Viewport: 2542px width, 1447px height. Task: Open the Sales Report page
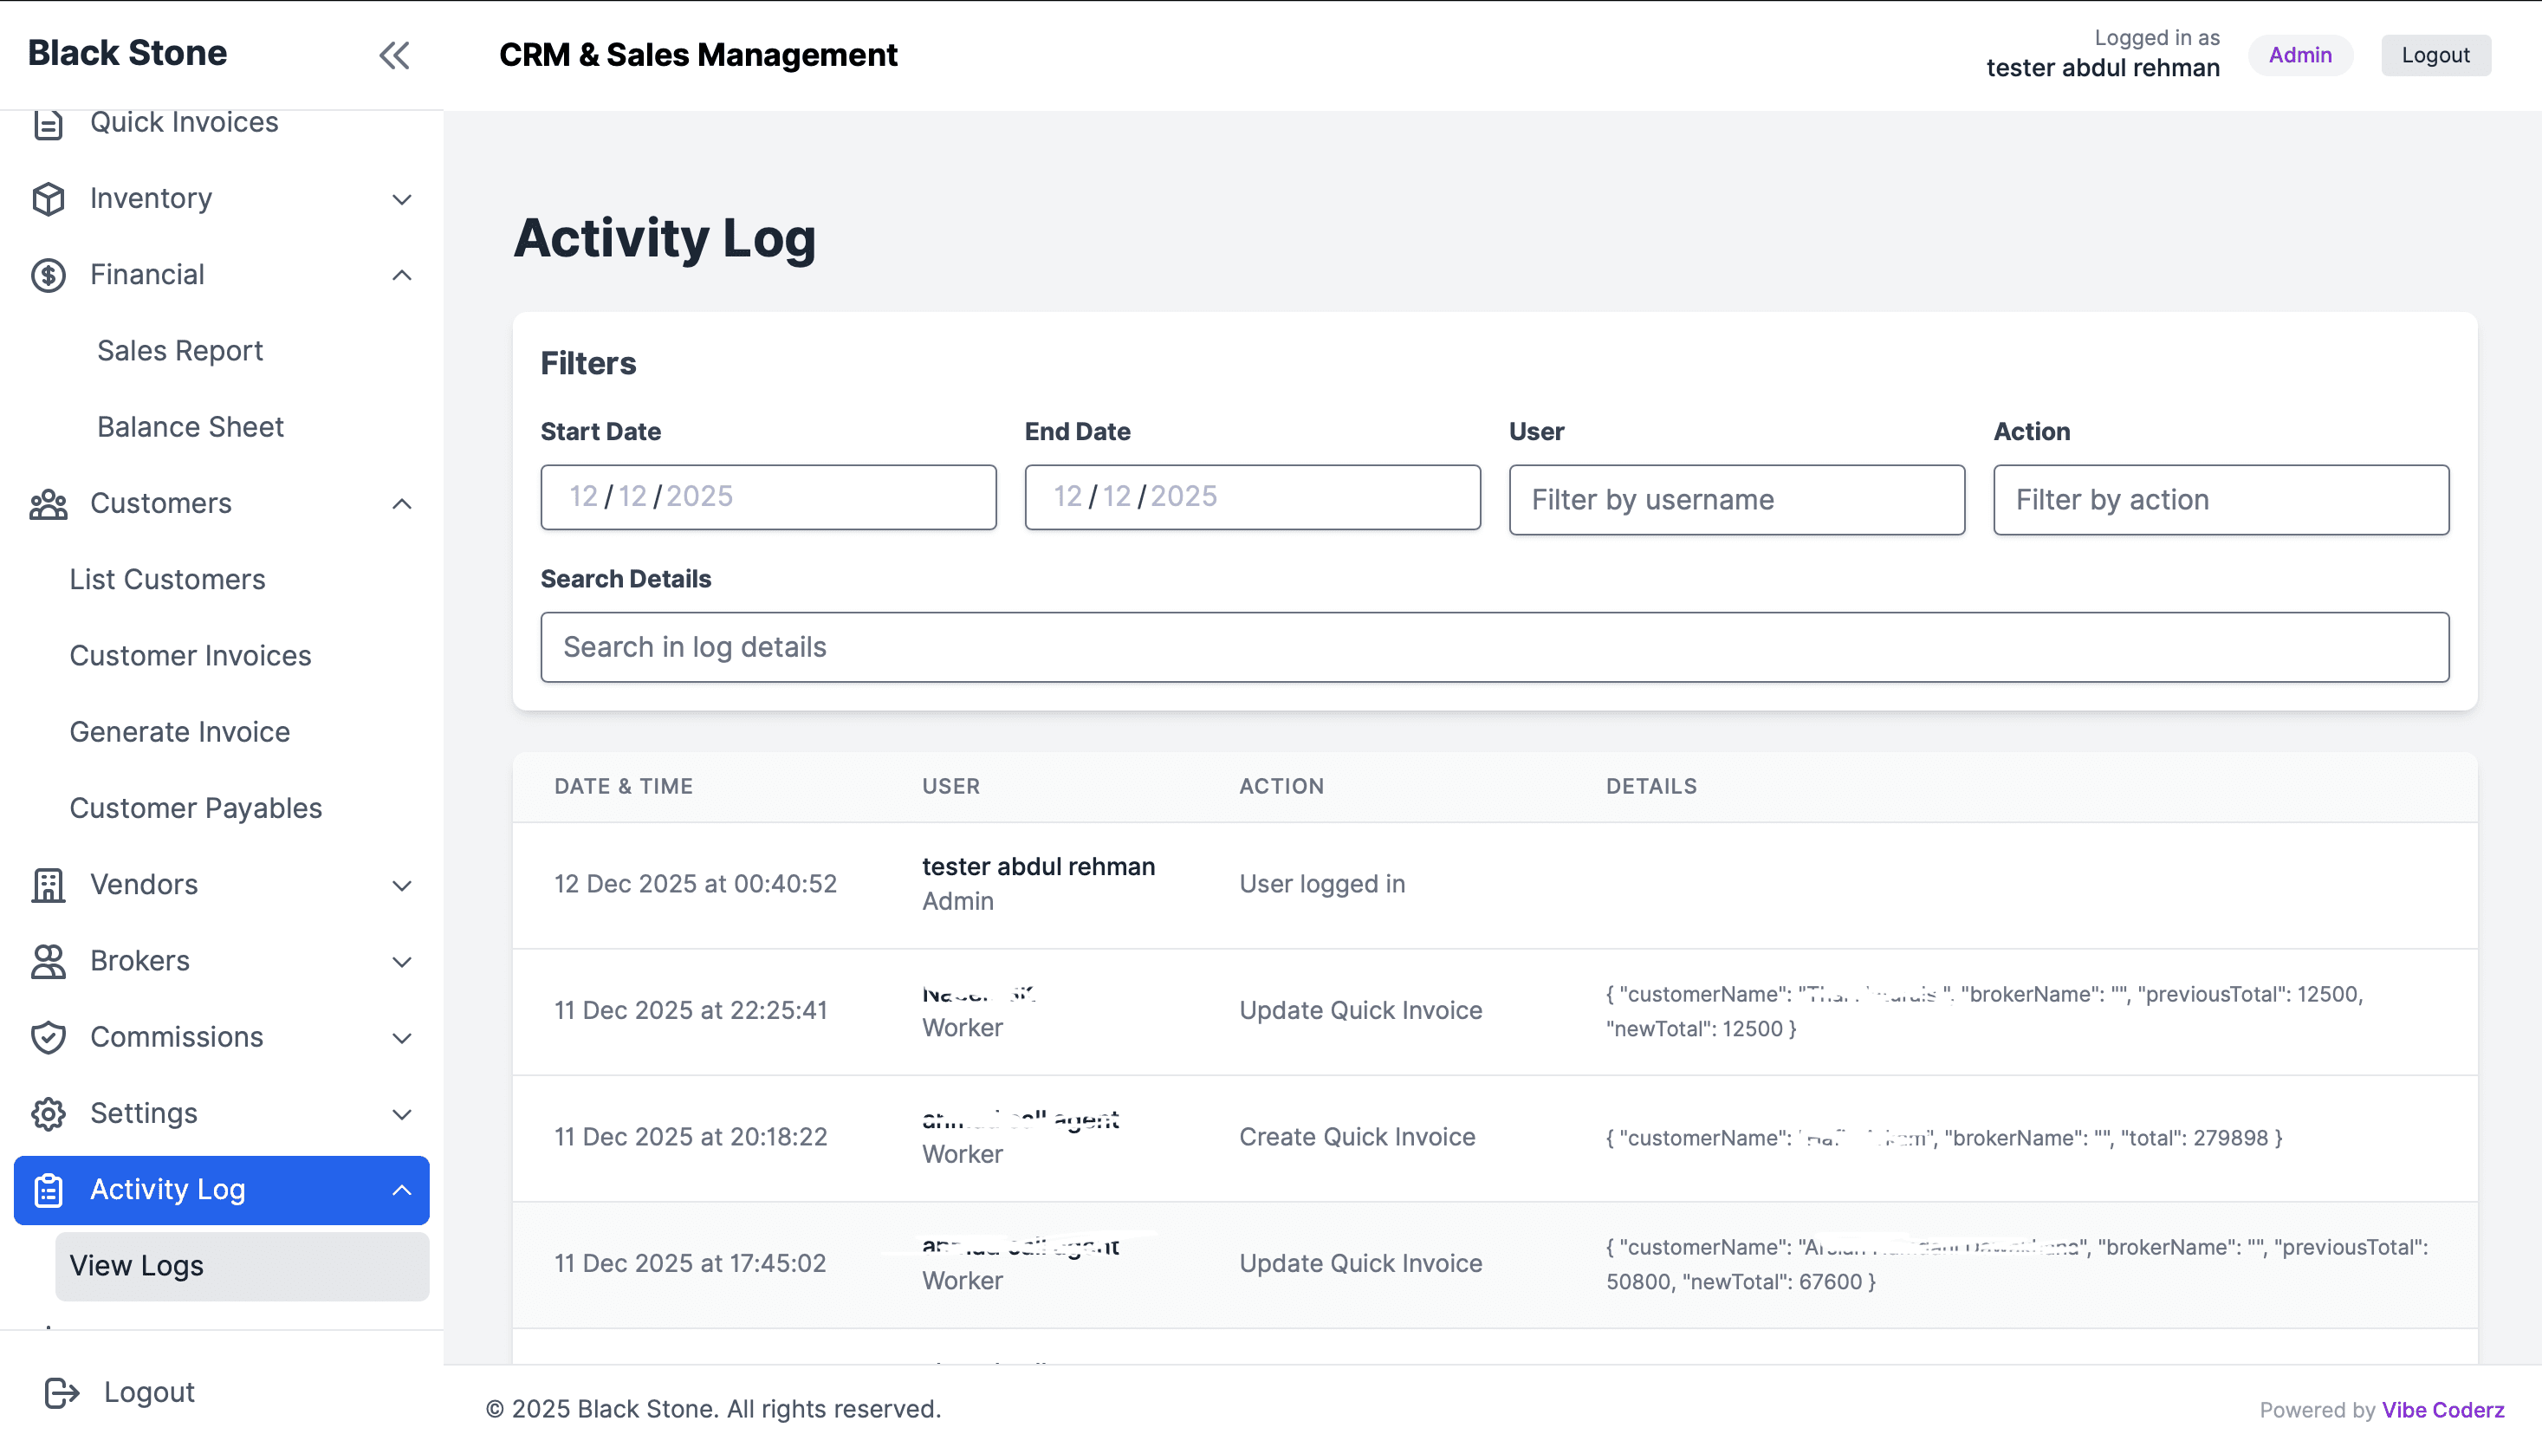(180, 351)
